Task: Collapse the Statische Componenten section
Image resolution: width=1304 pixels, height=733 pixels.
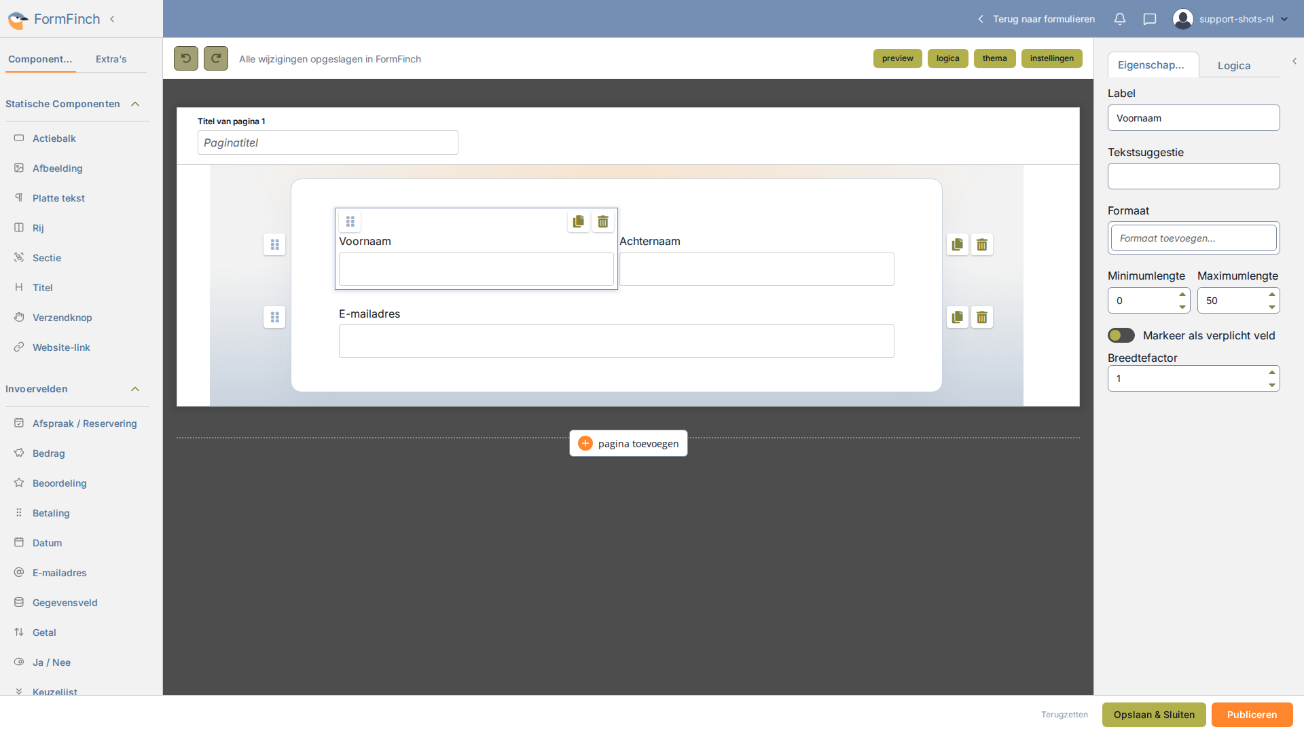Action: tap(135, 104)
